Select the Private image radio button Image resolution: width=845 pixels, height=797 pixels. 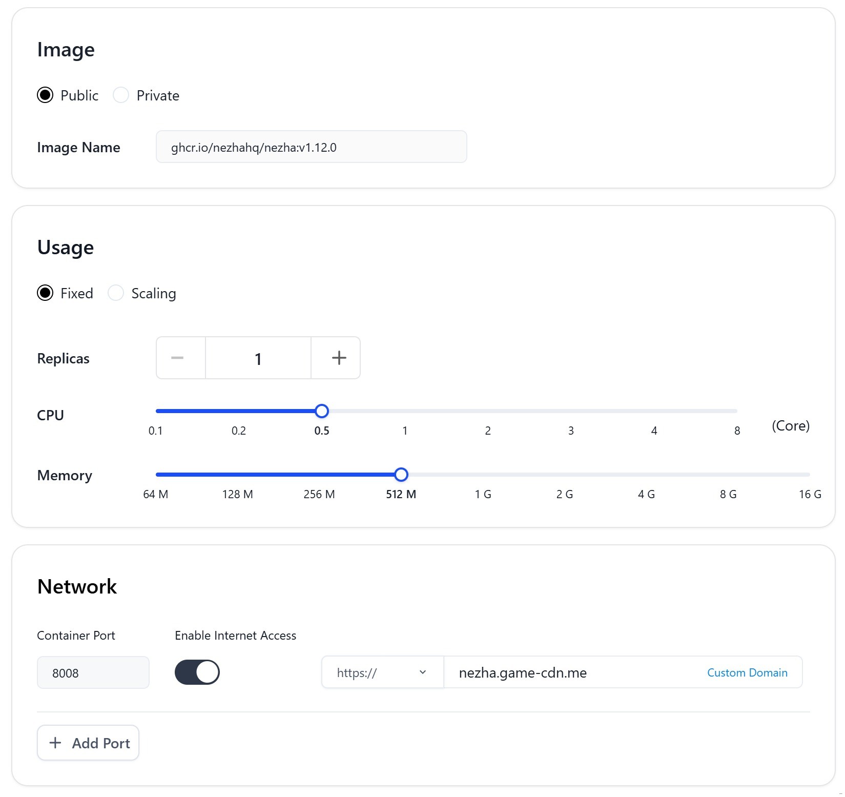pos(121,95)
